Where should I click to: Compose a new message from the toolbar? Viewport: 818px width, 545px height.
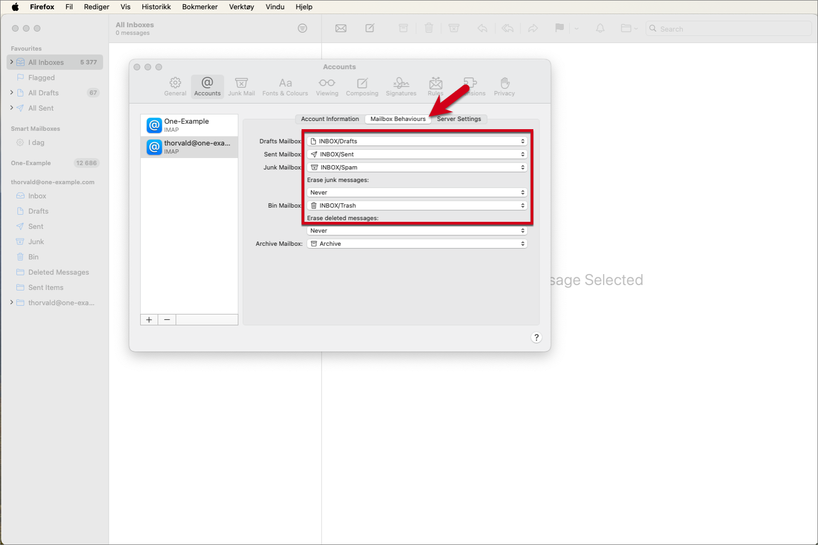tap(370, 28)
